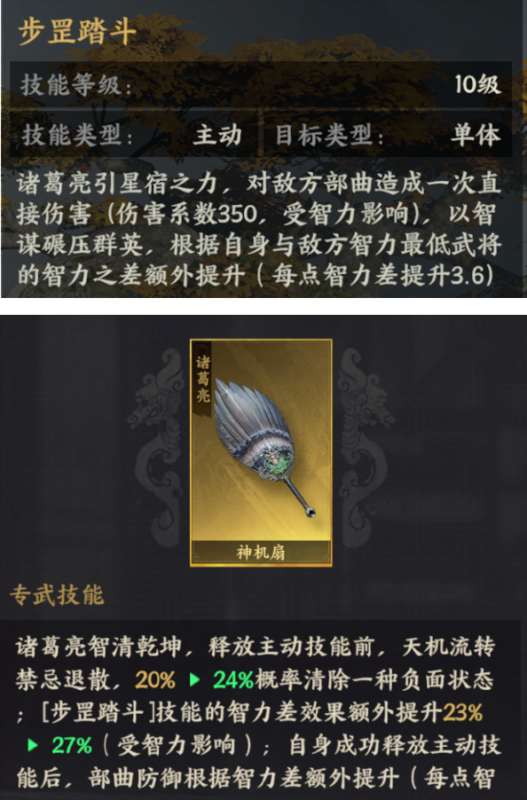
Task: Click the yellow 23% bonus value
Action: pos(463,713)
